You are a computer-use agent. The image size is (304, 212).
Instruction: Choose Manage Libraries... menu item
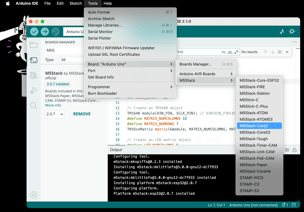(x=130, y=25)
